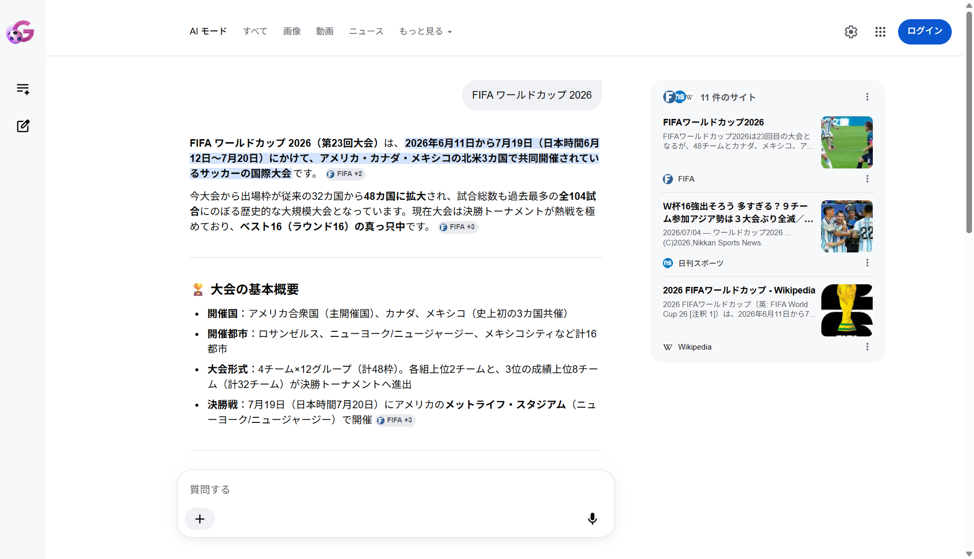Screen dimensions: 974x559
Task: Open settings via the gear icon
Action: (851, 32)
